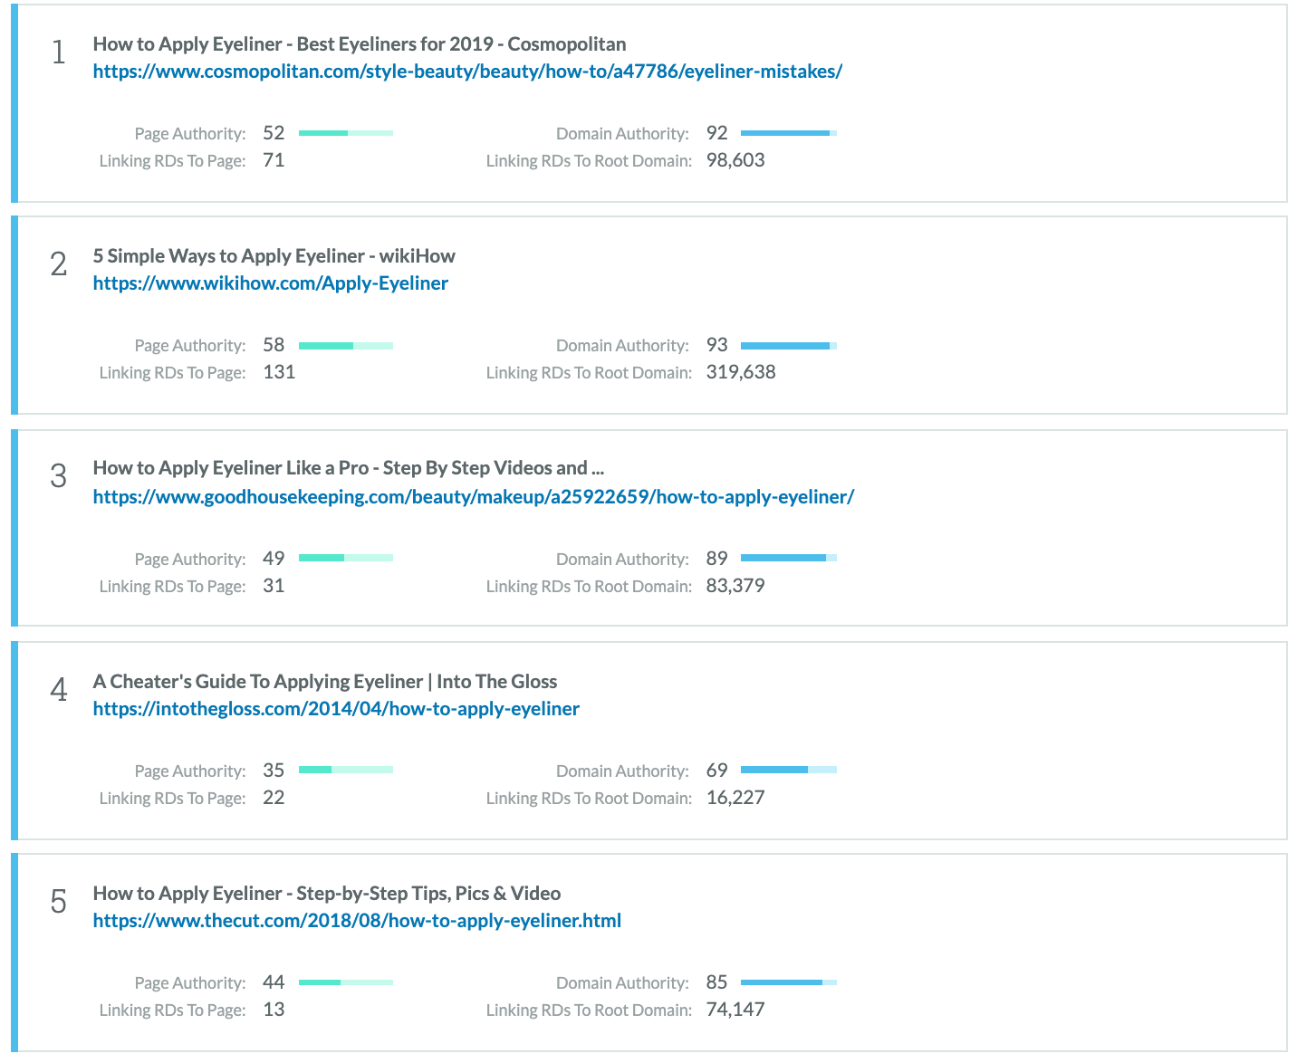Click the thecut.com result's Page Authority bar
This screenshot has height=1063, width=1297.
click(346, 982)
